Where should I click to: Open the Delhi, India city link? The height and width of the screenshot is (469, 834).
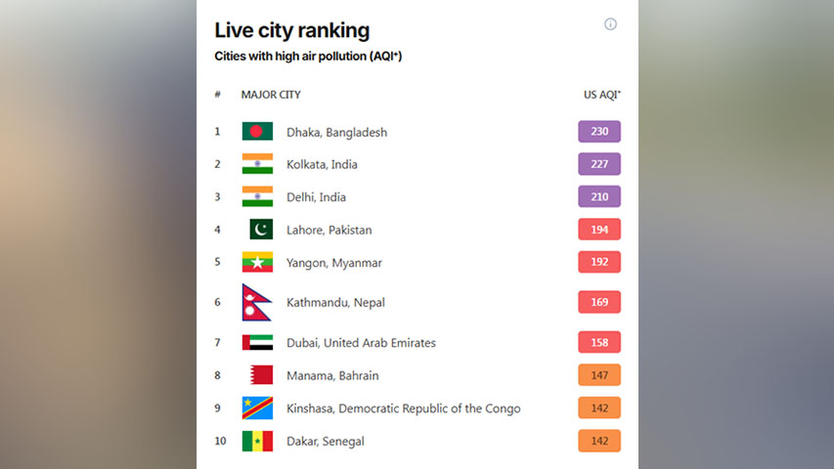(x=316, y=197)
